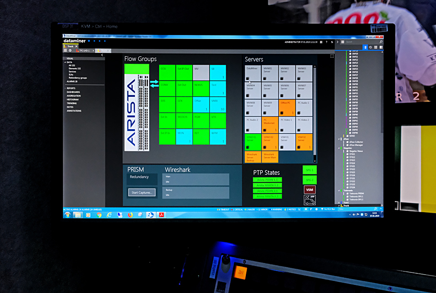Open the recent items clock icon
Viewport: 436px width, 293px height.
point(370,48)
